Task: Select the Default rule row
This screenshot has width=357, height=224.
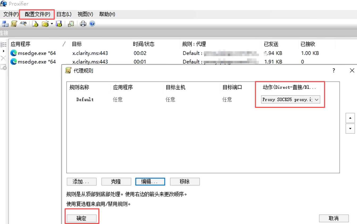Action: (x=85, y=100)
